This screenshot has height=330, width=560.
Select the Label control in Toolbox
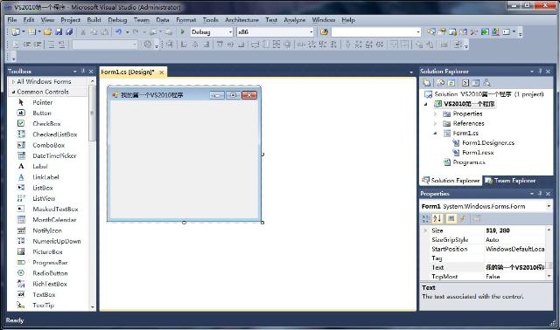(47, 167)
